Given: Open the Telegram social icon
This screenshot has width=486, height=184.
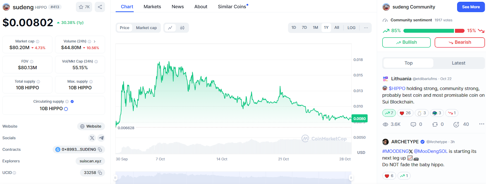Looking at the screenshot, I should [x=101, y=138].
